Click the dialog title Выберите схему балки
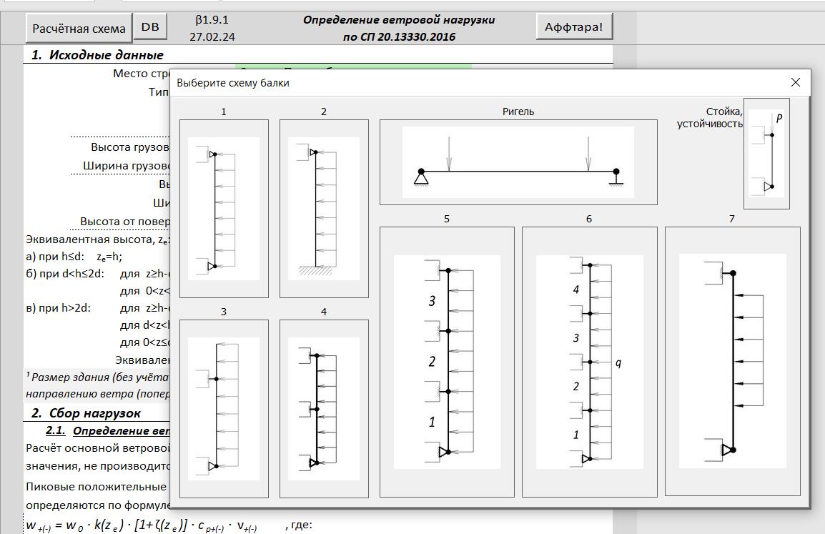 pyautogui.click(x=233, y=83)
